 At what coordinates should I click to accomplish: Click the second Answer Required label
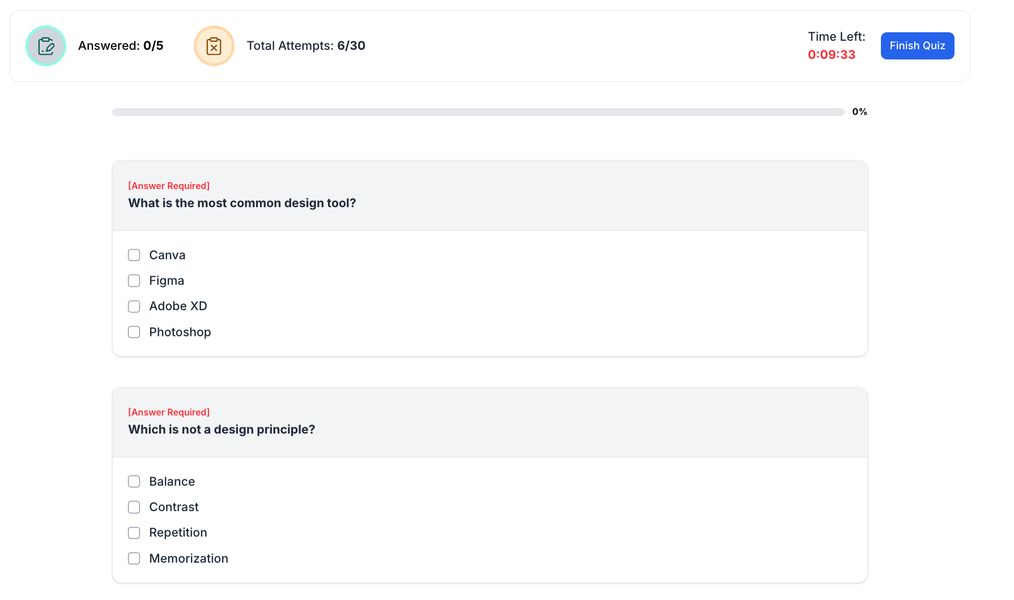169,412
